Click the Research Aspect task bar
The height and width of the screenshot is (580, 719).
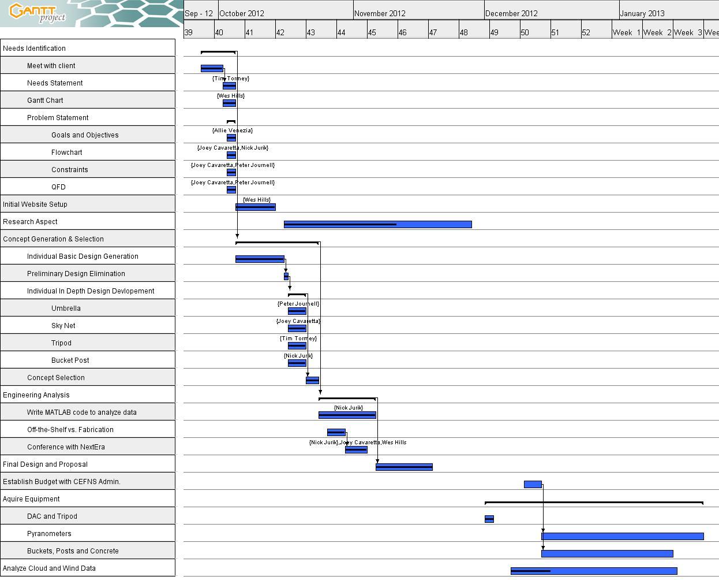pos(378,224)
